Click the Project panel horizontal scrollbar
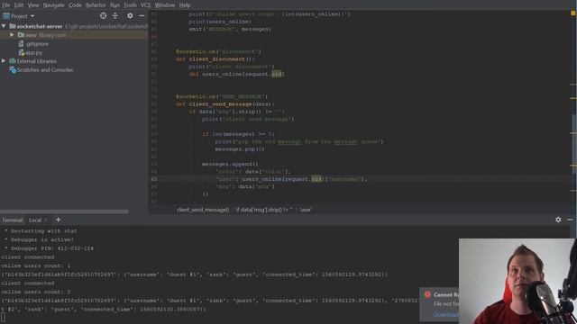577x324 pixels. (x=64, y=211)
